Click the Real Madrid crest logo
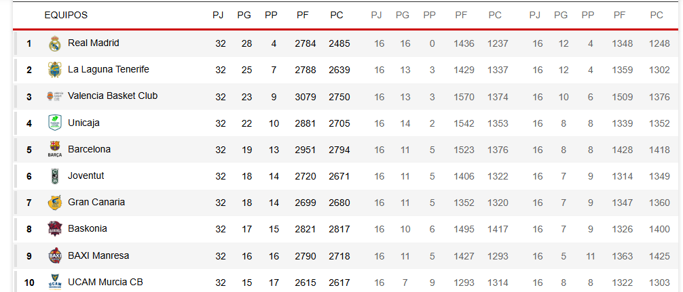The height and width of the screenshot is (292, 683). click(x=55, y=43)
